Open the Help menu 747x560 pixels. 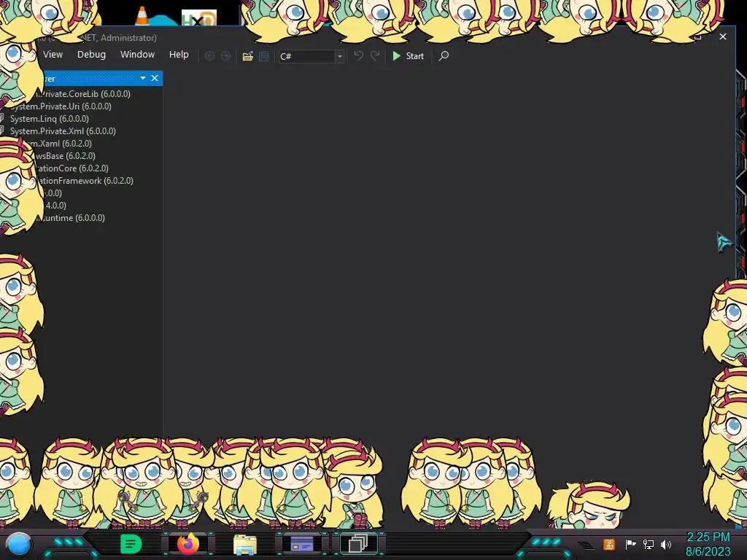(179, 55)
